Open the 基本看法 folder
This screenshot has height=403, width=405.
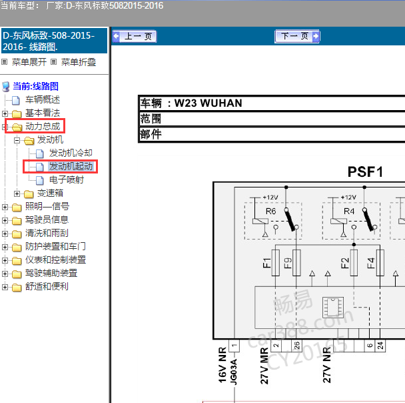point(43,113)
